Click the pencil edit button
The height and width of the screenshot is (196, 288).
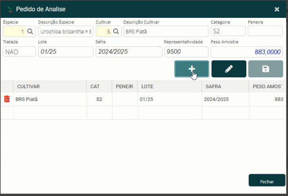click(x=229, y=69)
